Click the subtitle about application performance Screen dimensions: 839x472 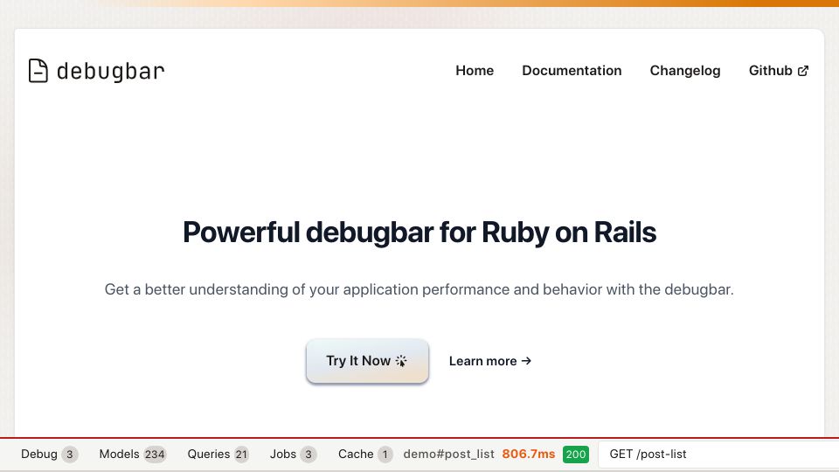click(419, 289)
